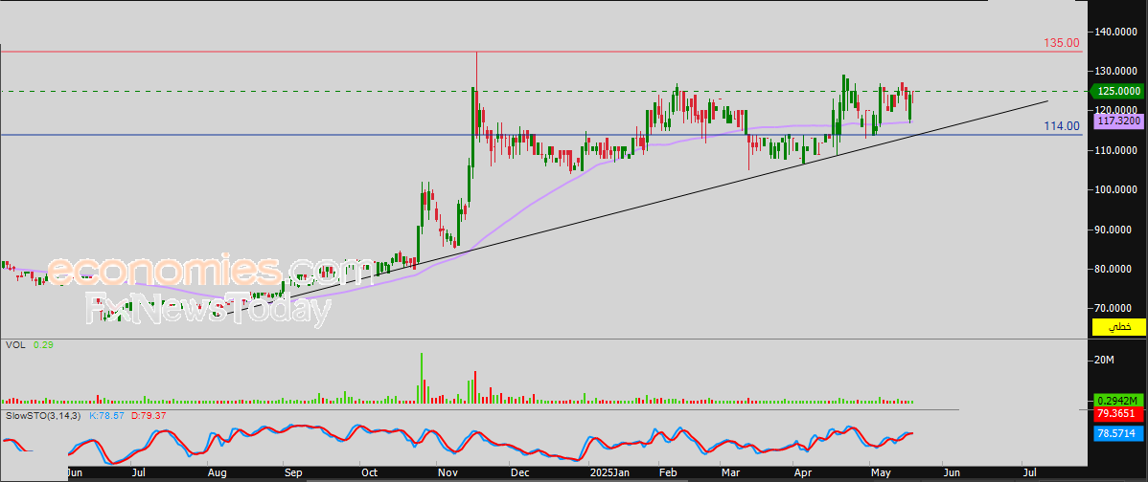Image resolution: width=1148 pixels, height=482 pixels.
Task: Click the D:79.37 stochastic reading
Action: pyautogui.click(x=147, y=416)
